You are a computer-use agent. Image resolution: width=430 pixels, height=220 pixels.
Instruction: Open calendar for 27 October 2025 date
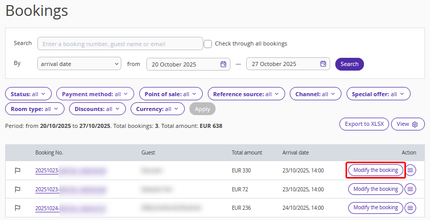coord(324,63)
